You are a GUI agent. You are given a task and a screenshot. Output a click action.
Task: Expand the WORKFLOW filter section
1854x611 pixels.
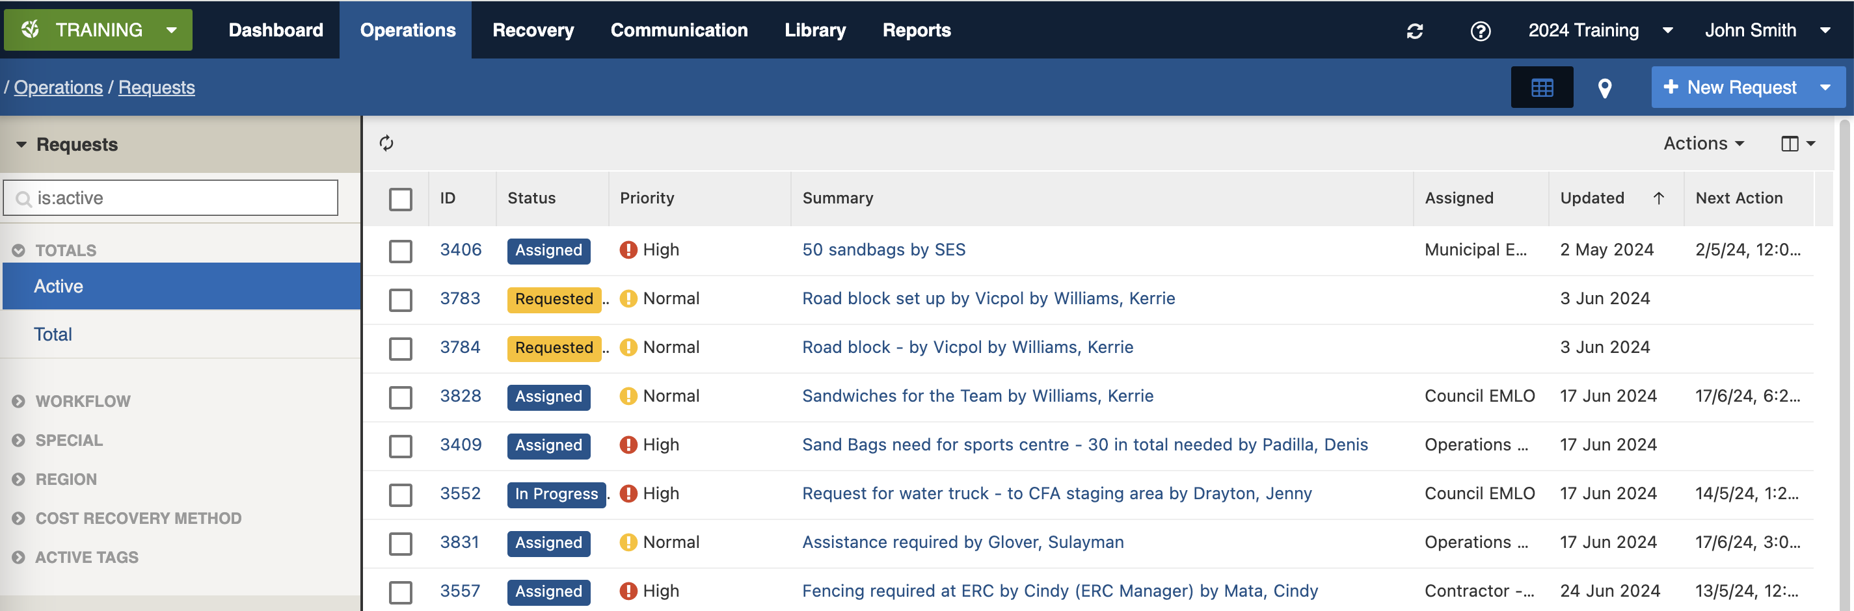(x=83, y=401)
